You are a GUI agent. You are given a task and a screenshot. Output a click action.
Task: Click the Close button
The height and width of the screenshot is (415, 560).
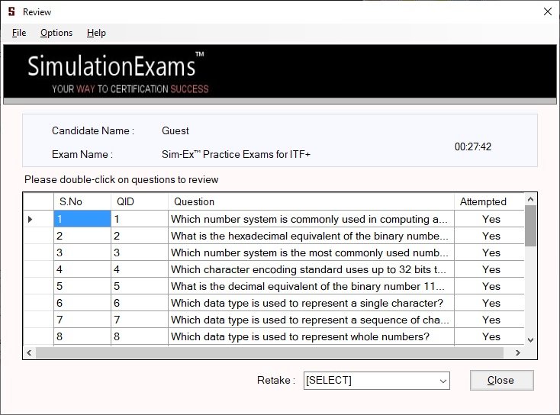pos(501,380)
